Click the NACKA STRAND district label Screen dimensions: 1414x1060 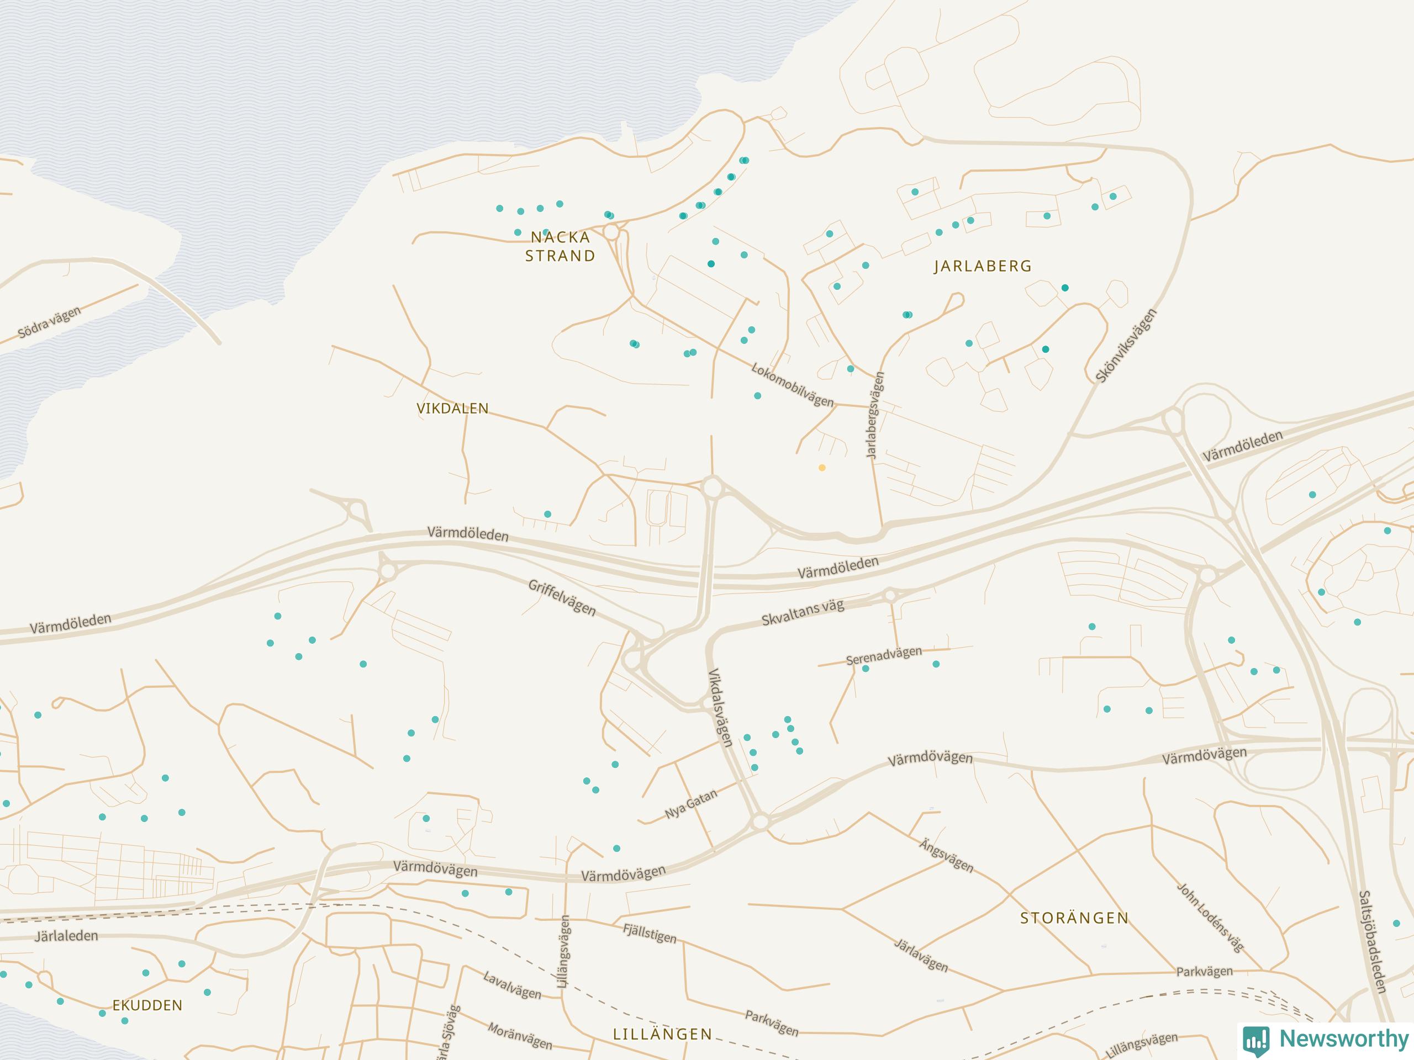tap(560, 247)
